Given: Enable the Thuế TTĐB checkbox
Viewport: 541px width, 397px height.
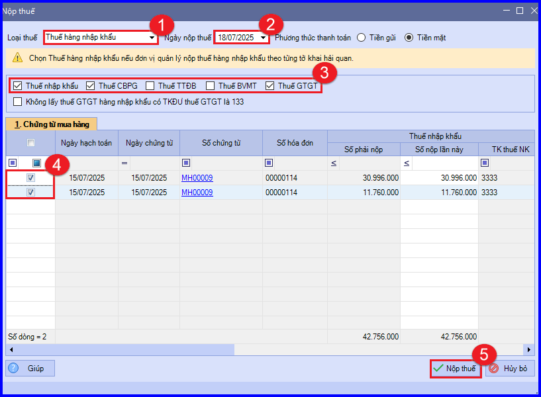Looking at the screenshot, I should coord(150,85).
